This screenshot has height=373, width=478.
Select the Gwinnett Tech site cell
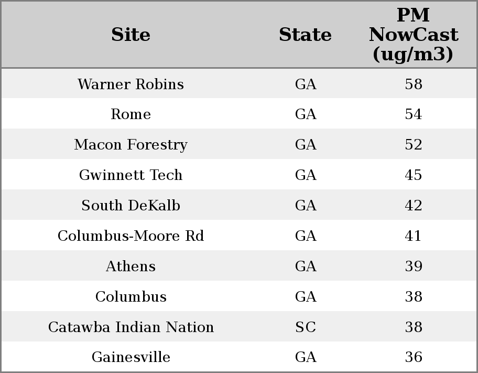pyautogui.click(x=131, y=175)
